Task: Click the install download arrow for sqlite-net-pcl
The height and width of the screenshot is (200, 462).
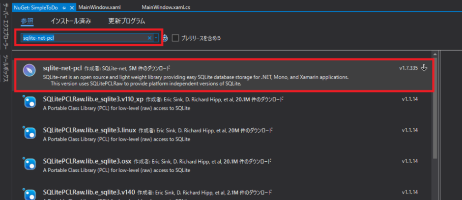Action: (424, 68)
